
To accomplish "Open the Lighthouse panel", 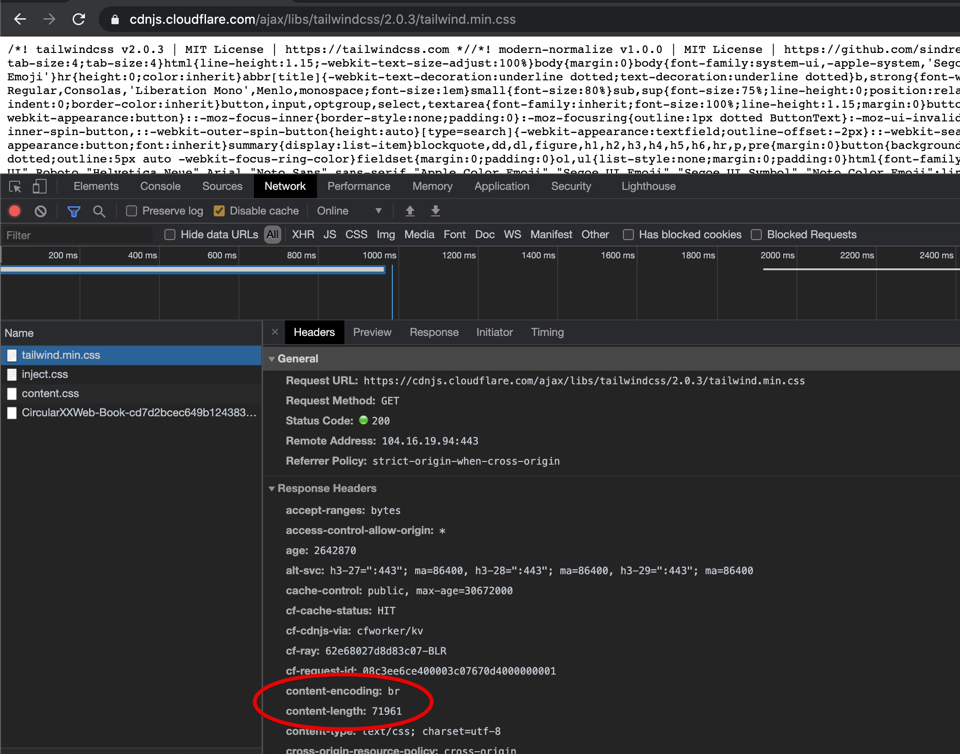I will click(x=648, y=186).
